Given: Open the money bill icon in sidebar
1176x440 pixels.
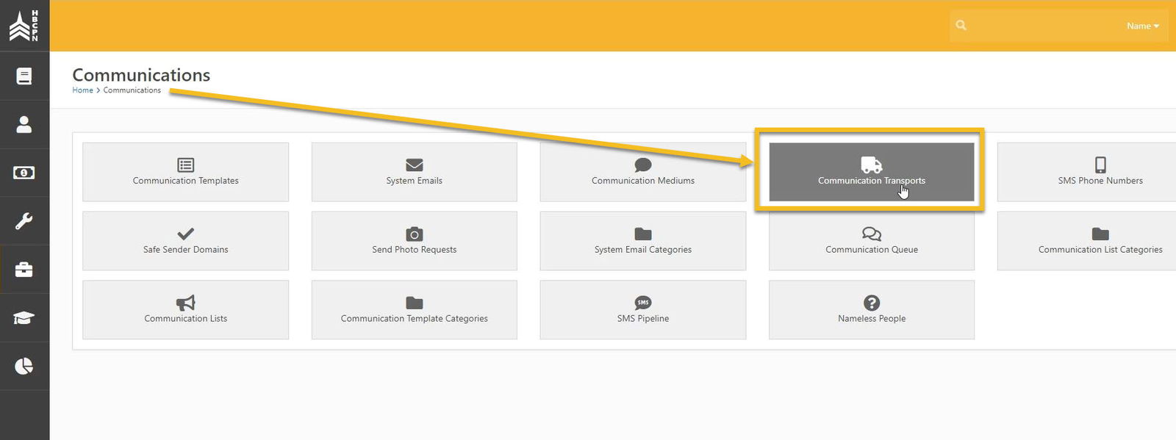Looking at the screenshot, I should pyautogui.click(x=24, y=173).
